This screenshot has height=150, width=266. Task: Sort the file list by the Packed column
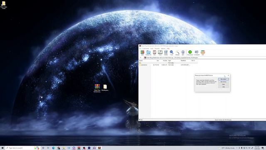(165, 60)
